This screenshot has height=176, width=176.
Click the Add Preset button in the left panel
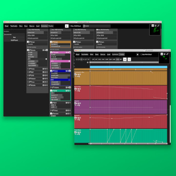[15, 40]
